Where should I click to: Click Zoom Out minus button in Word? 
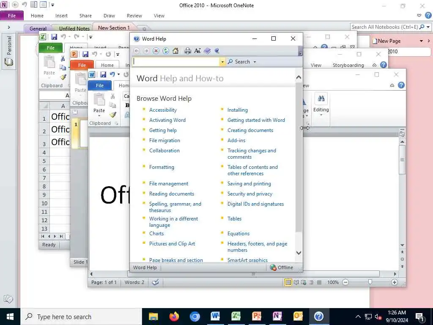tap(345, 282)
